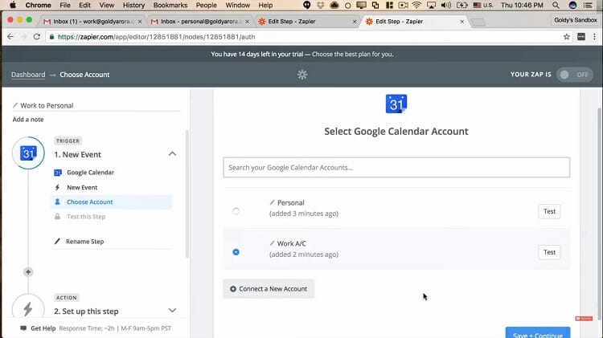This screenshot has width=603, height=338.
Task: Open Google Calendar sub-step in sidebar
Action: [x=90, y=173]
